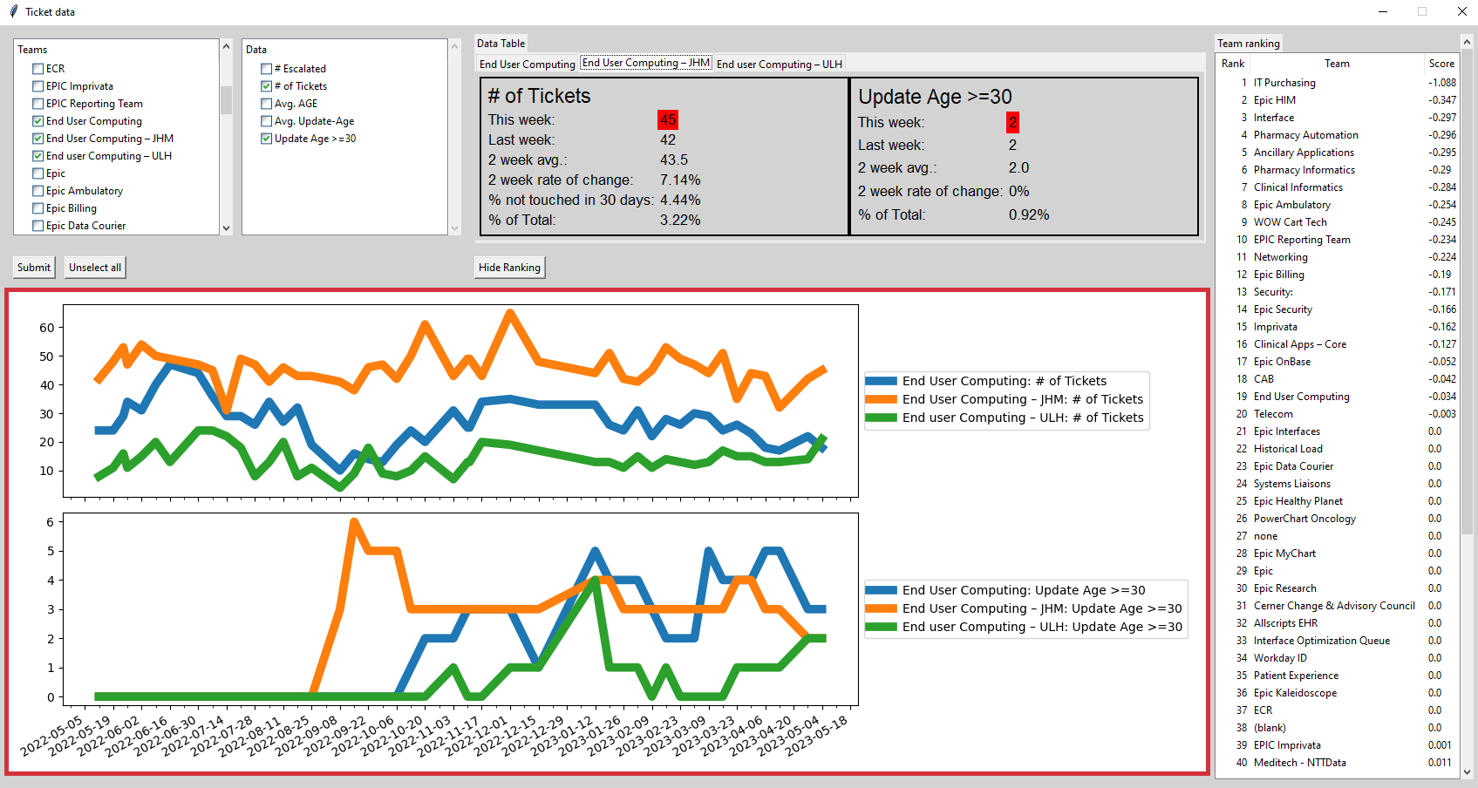Click the Unselect all button
Image resolution: width=1478 pixels, height=788 pixels.
click(95, 268)
